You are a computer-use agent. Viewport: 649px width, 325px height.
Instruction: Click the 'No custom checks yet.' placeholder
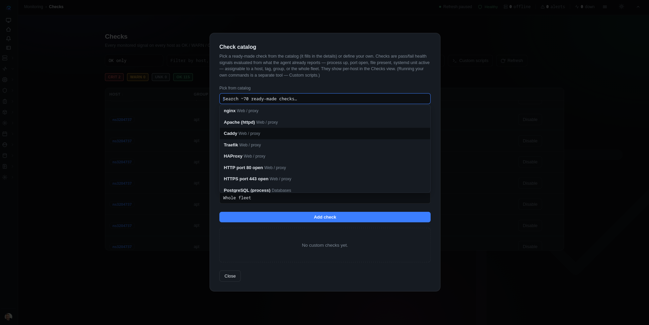[325, 245]
